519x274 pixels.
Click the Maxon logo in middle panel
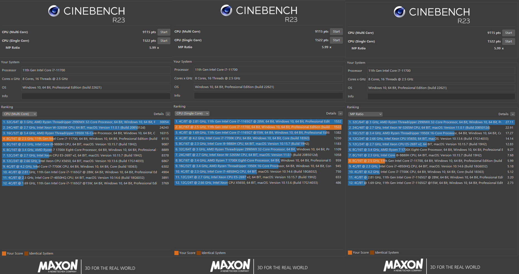tap(230, 266)
